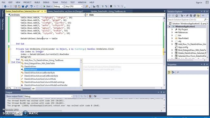This screenshot has width=210, height=118.
Task: Click the increase indent toolbar icon
Action: (x=106, y=6)
